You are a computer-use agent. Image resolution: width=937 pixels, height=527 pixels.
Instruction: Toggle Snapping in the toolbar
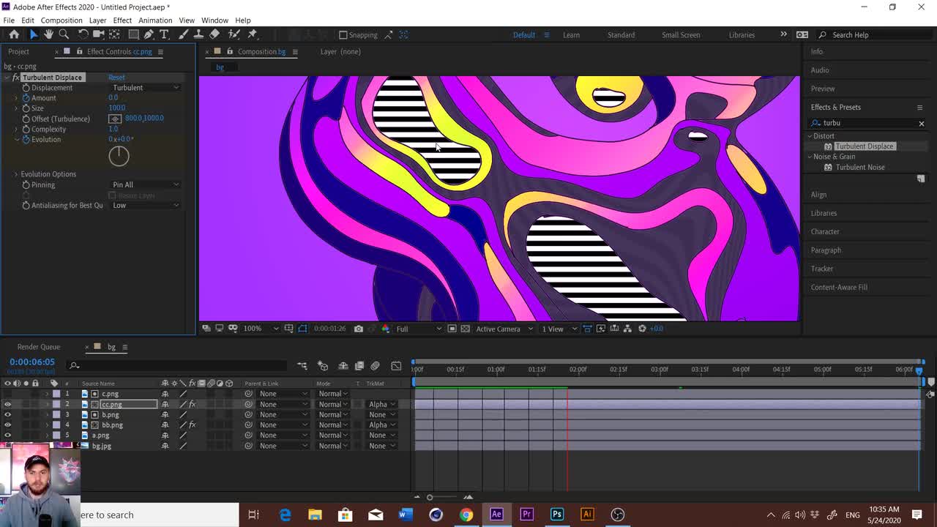pos(342,34)
